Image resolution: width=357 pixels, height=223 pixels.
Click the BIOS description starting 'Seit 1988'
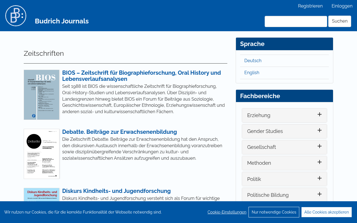tap(143, 99)
